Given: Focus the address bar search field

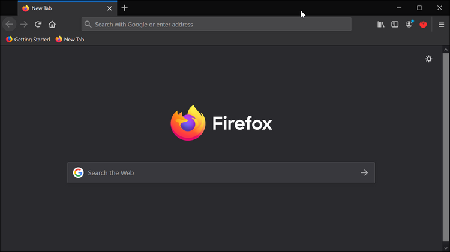Looking at the screenshot, I should coord(217,25).
